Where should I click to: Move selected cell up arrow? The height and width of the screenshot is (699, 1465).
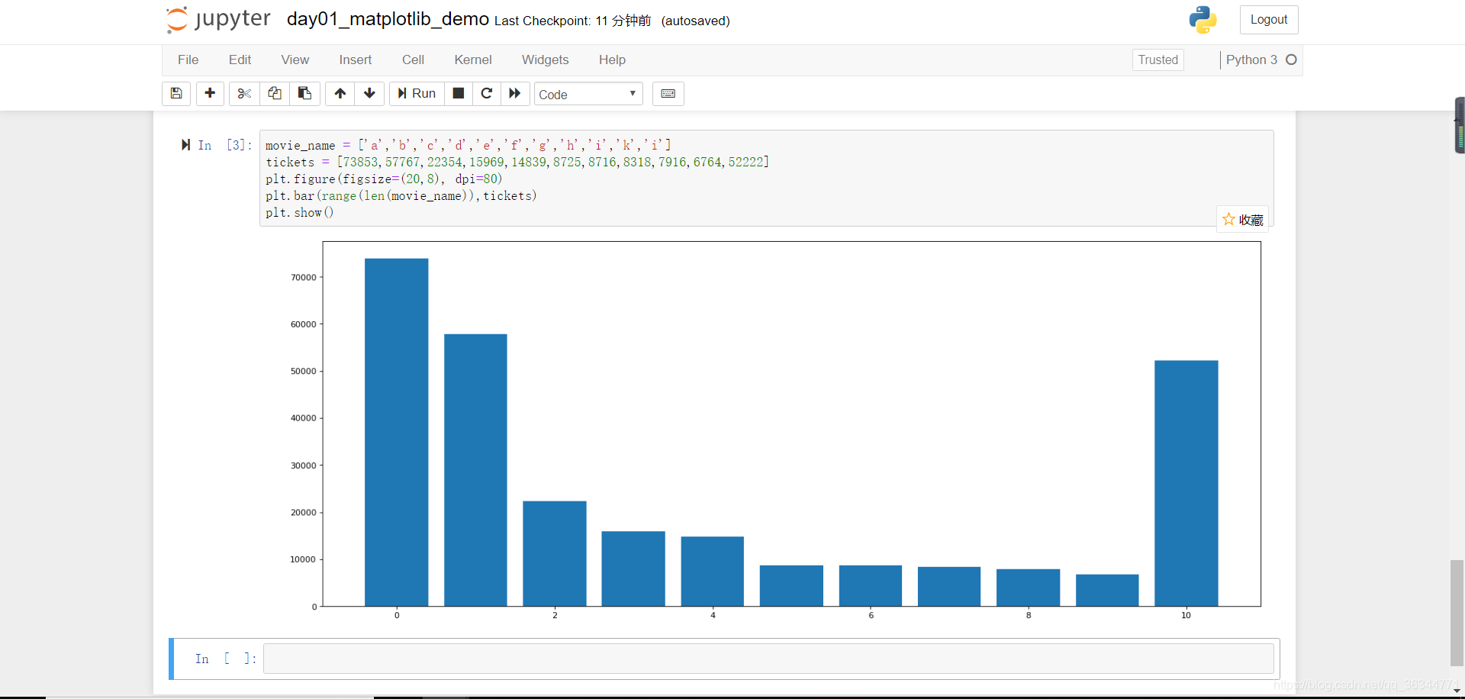click(x=340, y=93)
